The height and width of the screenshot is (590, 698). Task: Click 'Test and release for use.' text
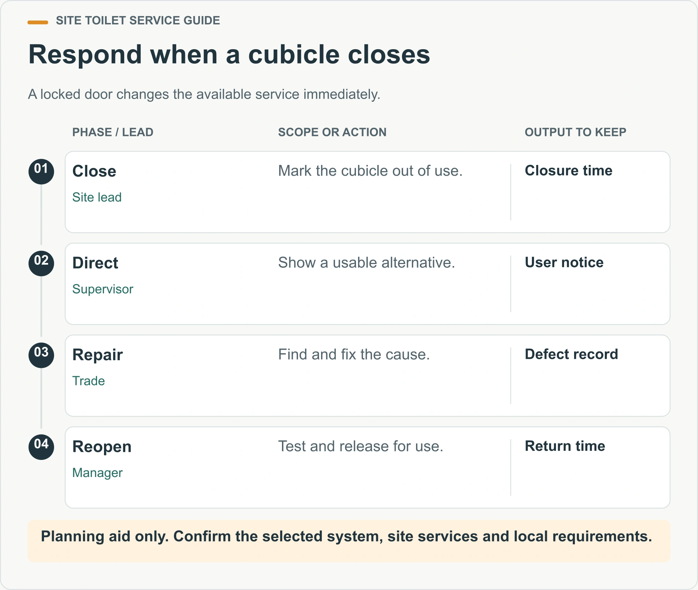(x=361, y=446)
